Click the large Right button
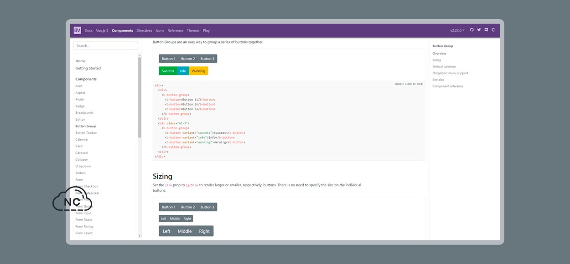 [204, 231]
